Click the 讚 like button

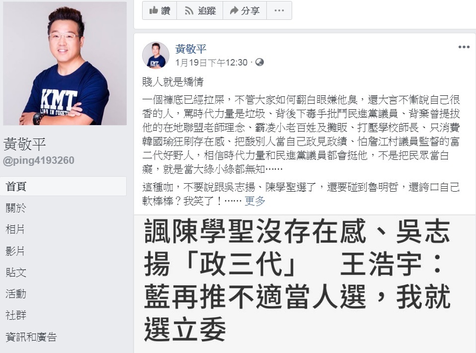coord(159,10)
